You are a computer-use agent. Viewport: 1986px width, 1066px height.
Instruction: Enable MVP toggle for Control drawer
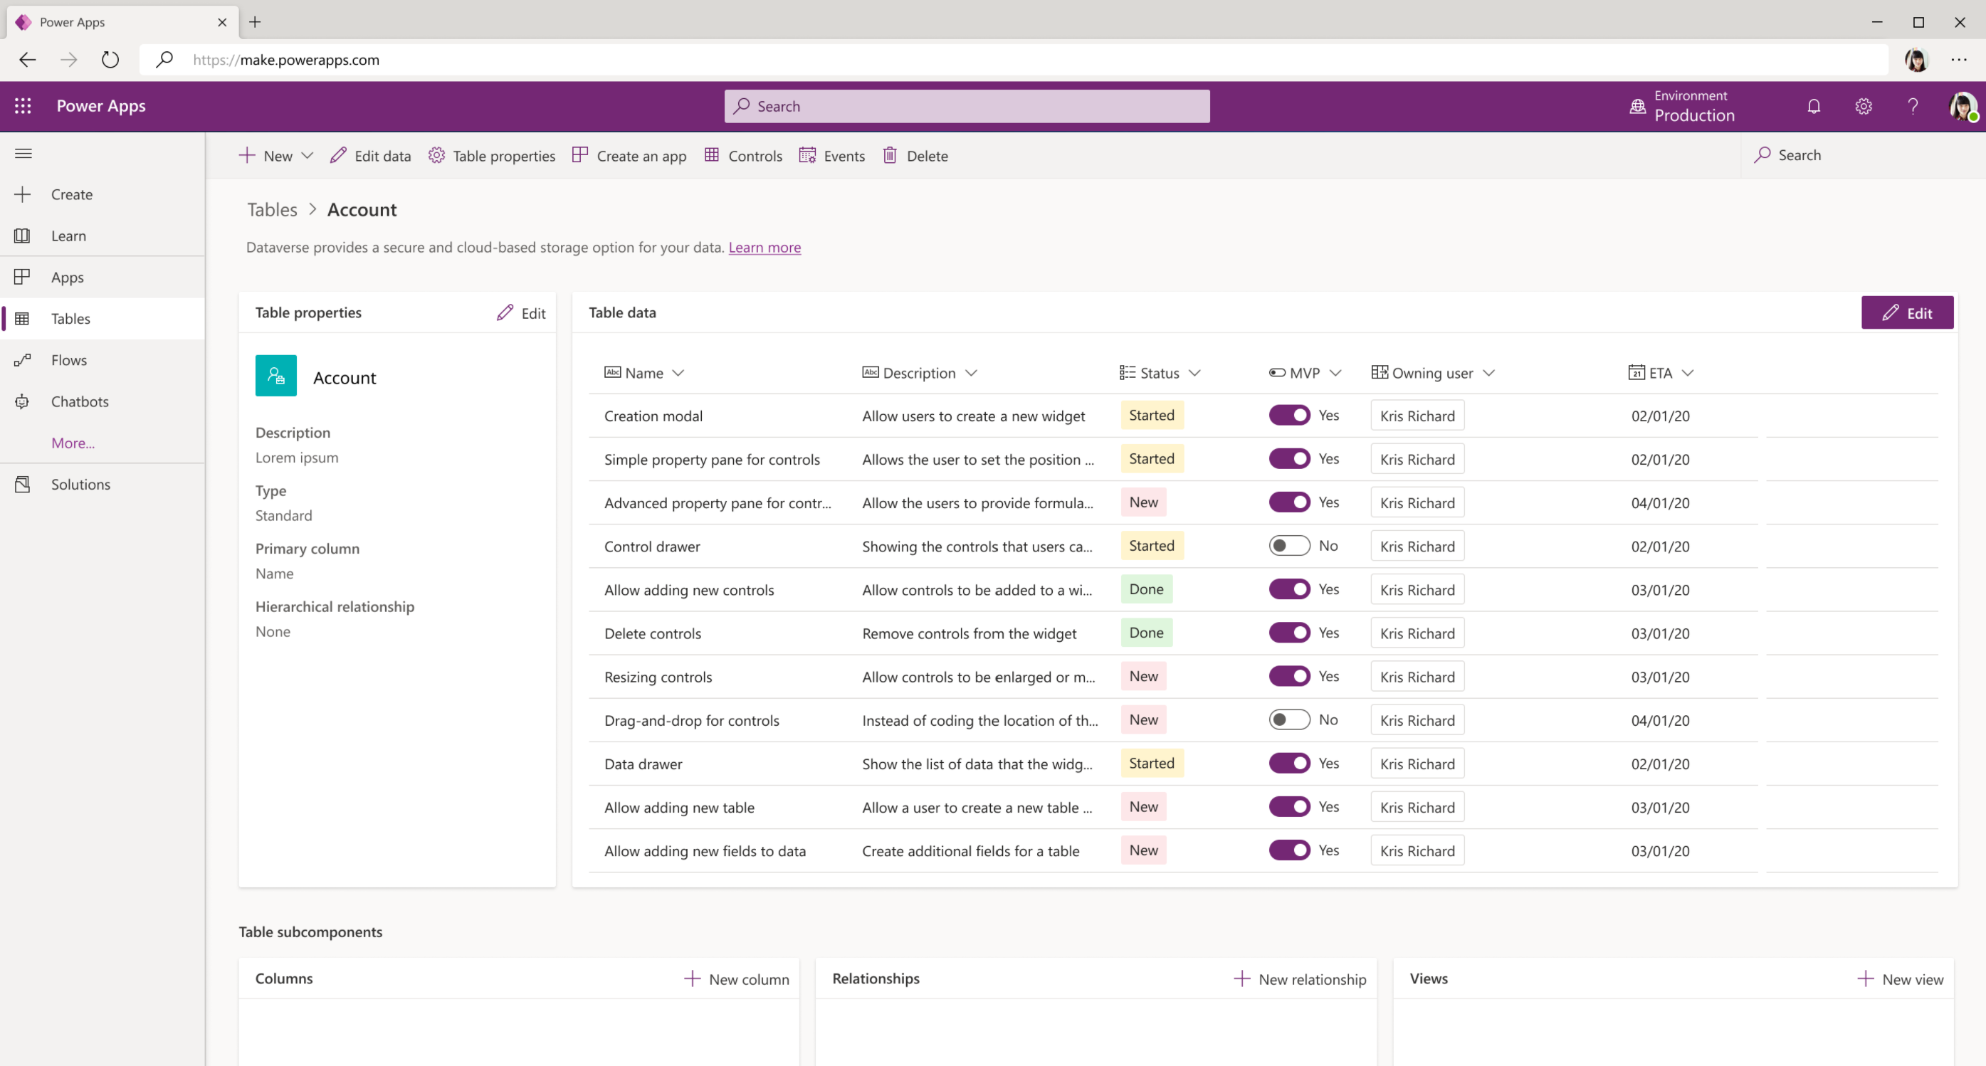pos(1289,546)
